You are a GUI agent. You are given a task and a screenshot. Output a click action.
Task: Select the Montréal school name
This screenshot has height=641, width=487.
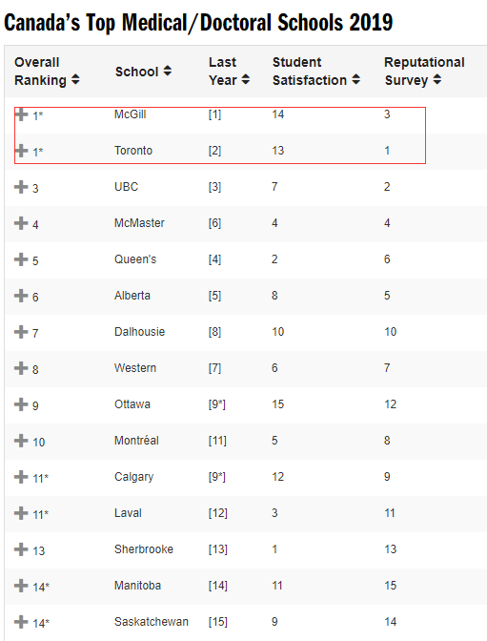click(136, 441)
